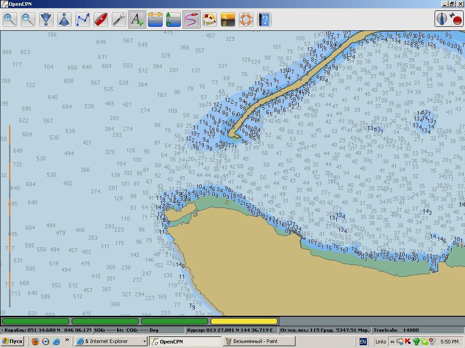Click the Zoom In magnifier tool
The image size is (465, 348).
10,19
